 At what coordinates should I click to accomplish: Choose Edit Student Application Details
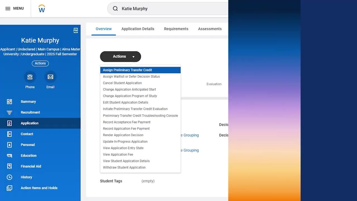point(140,102)
